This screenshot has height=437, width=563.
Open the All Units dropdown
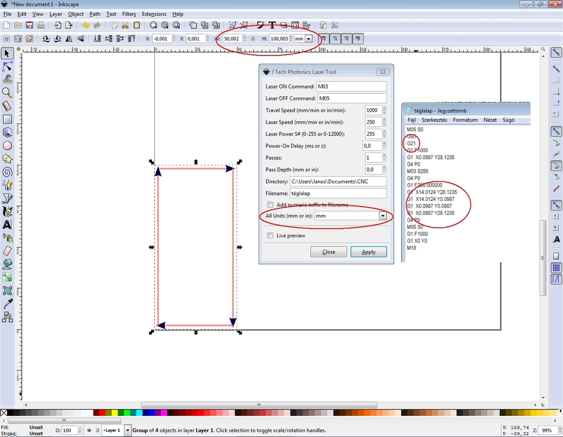click(x=383, y=216)
